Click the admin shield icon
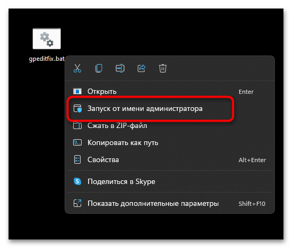Screen dimensions: 292x248 click(x=77, y=109)
